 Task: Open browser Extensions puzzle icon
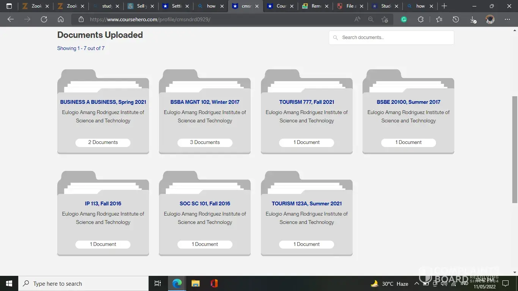tap(421, 19)
